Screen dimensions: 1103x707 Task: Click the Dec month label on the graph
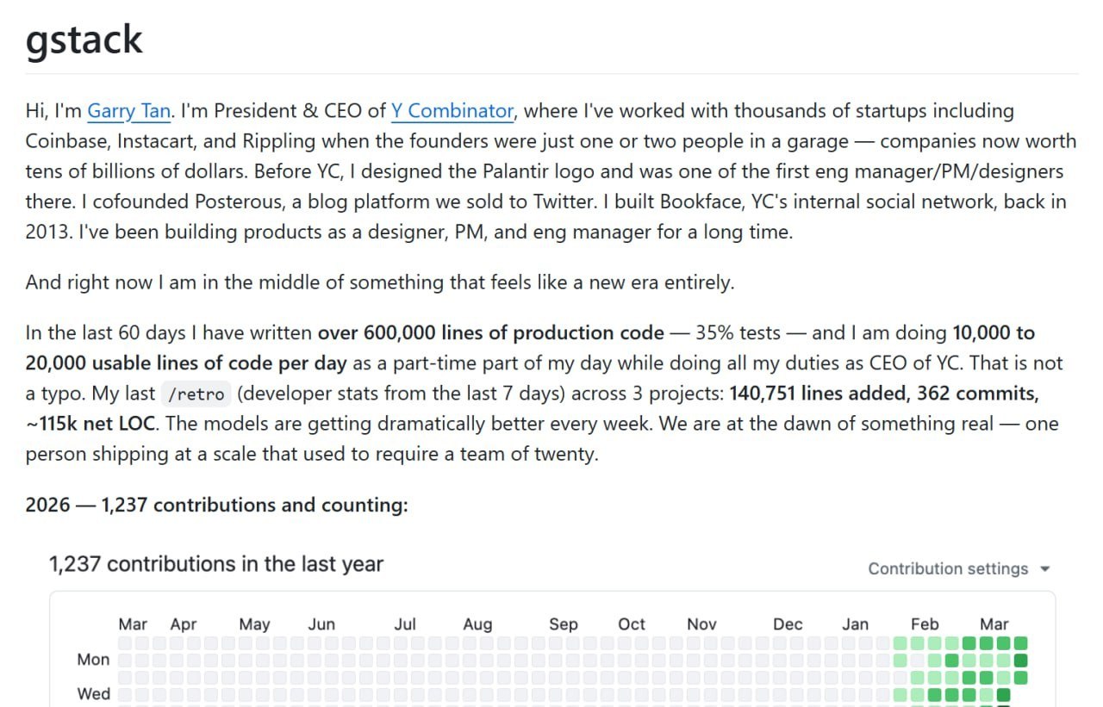(788, 624)
